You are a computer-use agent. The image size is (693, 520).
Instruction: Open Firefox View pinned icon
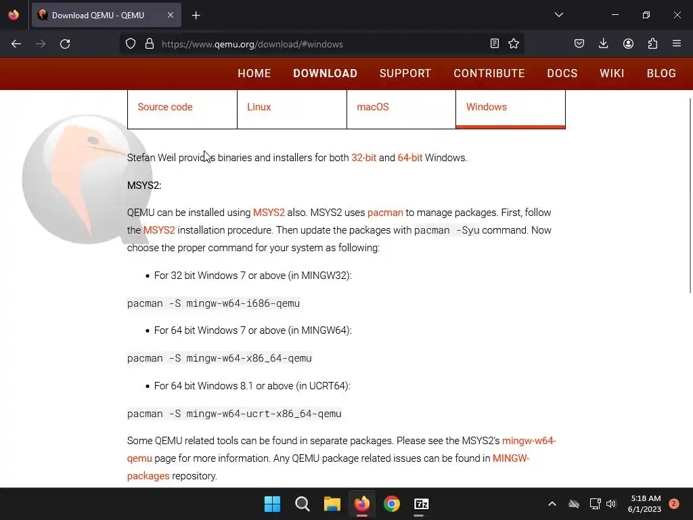(14, 15)
